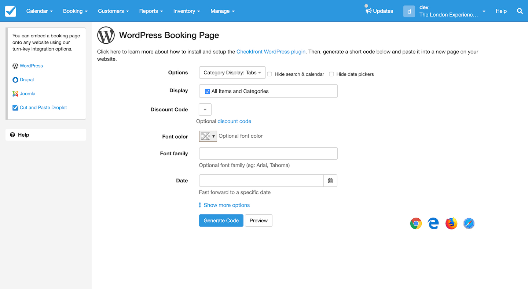Viewport: 528px width, 289px height.
Task: Open the Booking menu
Action: (x=75, y=11)
